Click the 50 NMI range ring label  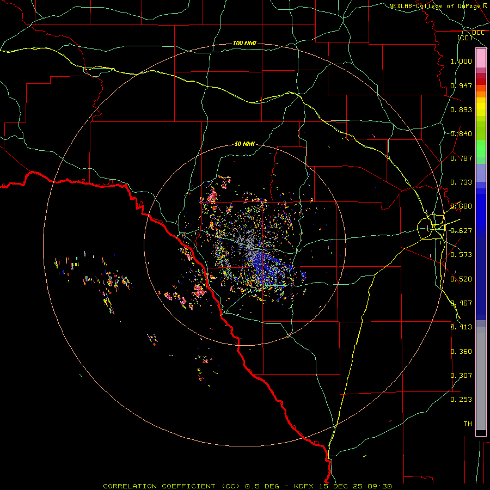coord(244,144)
